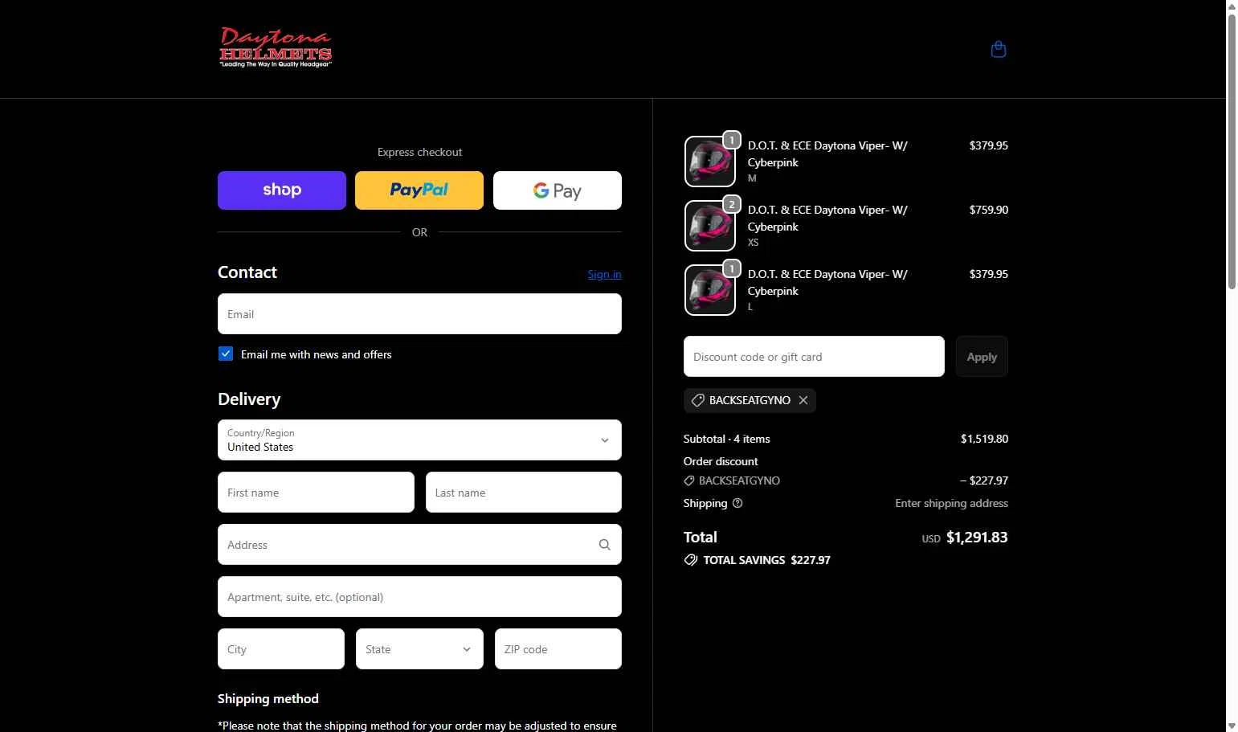Focus the Last name field
Viewport: 1238px width, 732px height.
coord(524,492)
